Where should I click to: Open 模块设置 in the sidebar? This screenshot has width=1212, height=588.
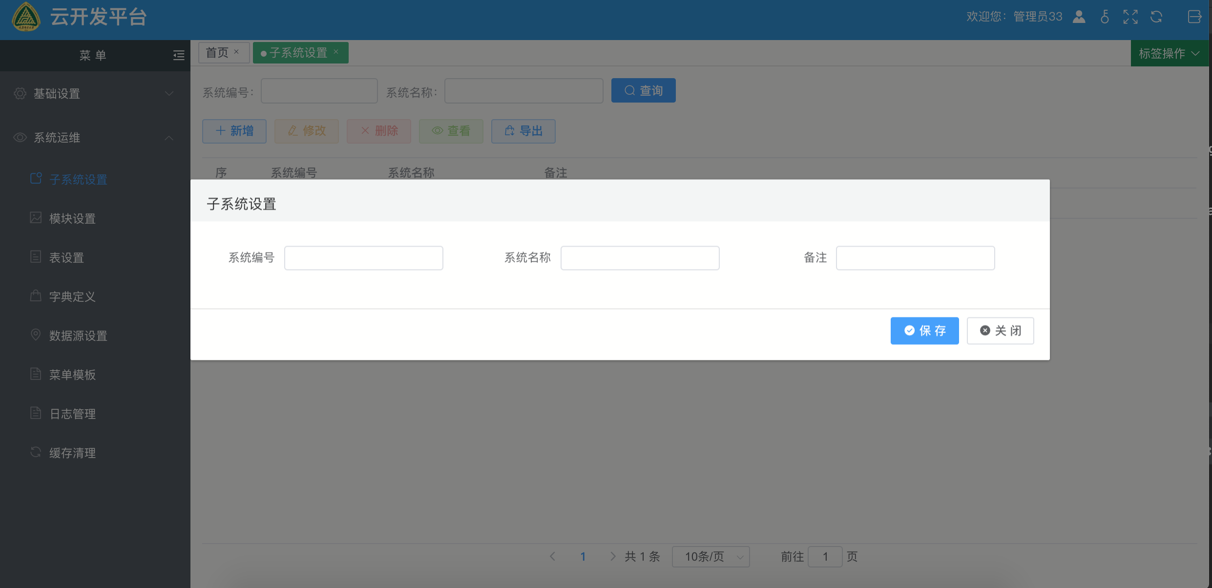coord(72,218)
